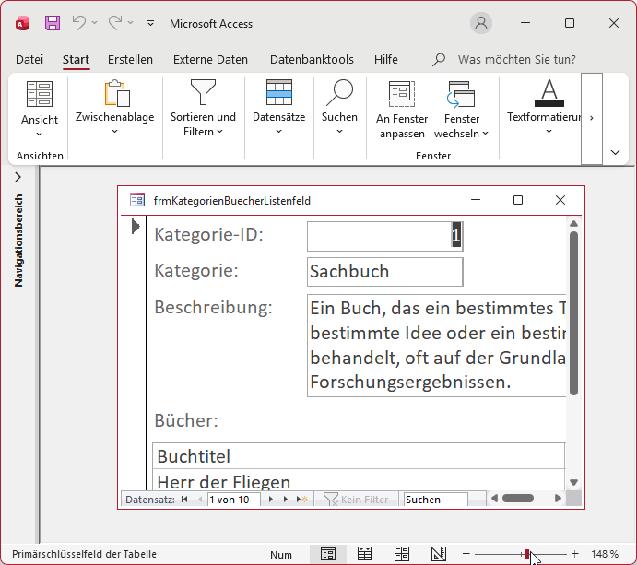This screenshot has width=637, height=565.
Task: Go to first record button
Action: (184, 500)
